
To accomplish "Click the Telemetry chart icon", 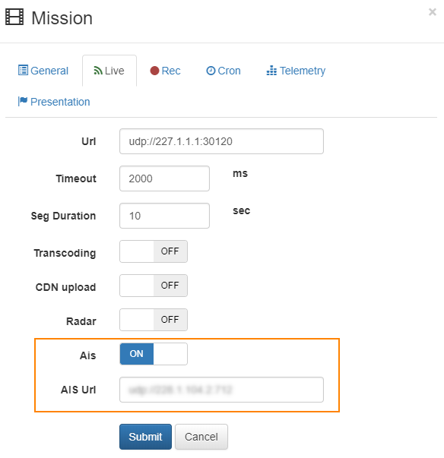I will (x=271, y=71).
